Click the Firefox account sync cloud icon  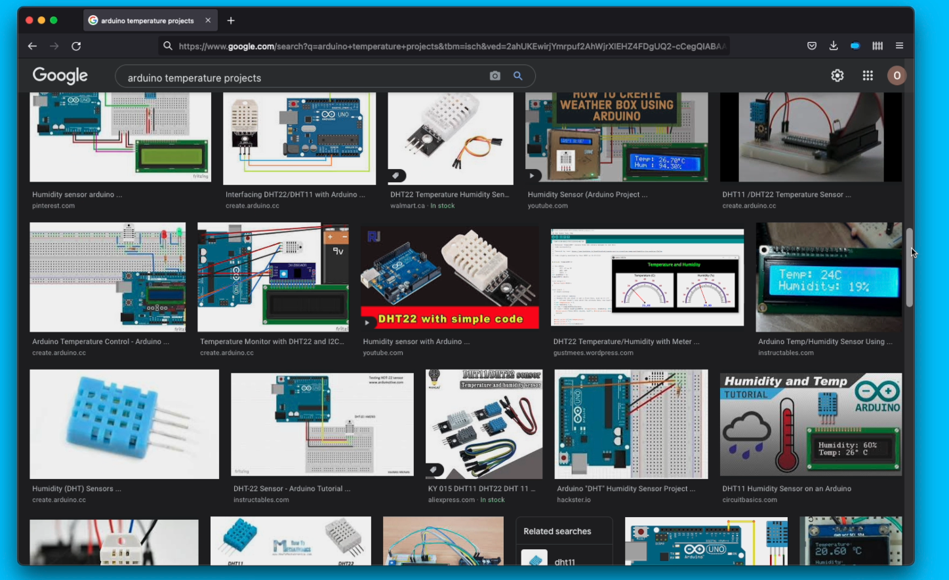[x=855, y=45]
